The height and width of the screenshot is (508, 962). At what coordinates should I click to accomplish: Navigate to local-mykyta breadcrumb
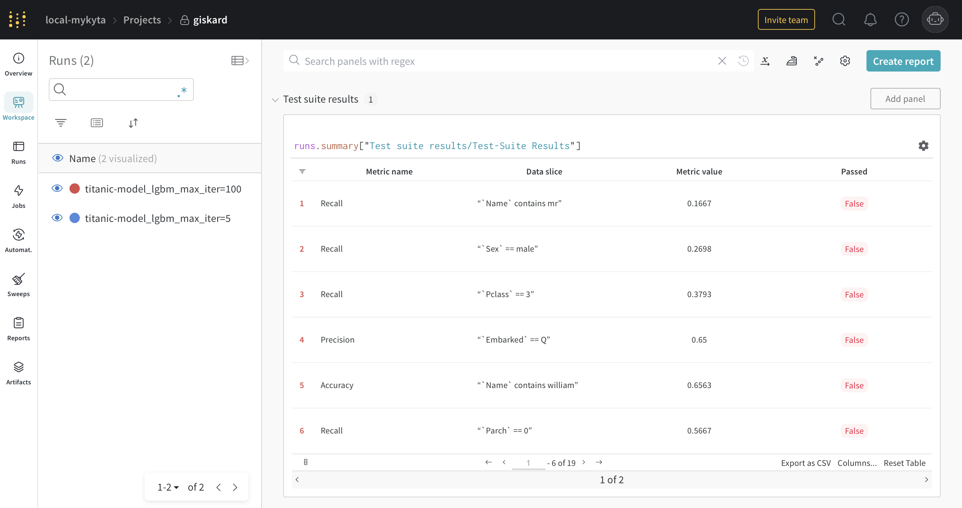[75, 20]
